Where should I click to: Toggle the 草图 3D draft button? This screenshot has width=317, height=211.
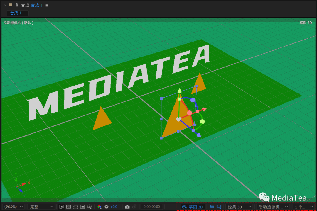pyautogui.click(x=193, y=207)
